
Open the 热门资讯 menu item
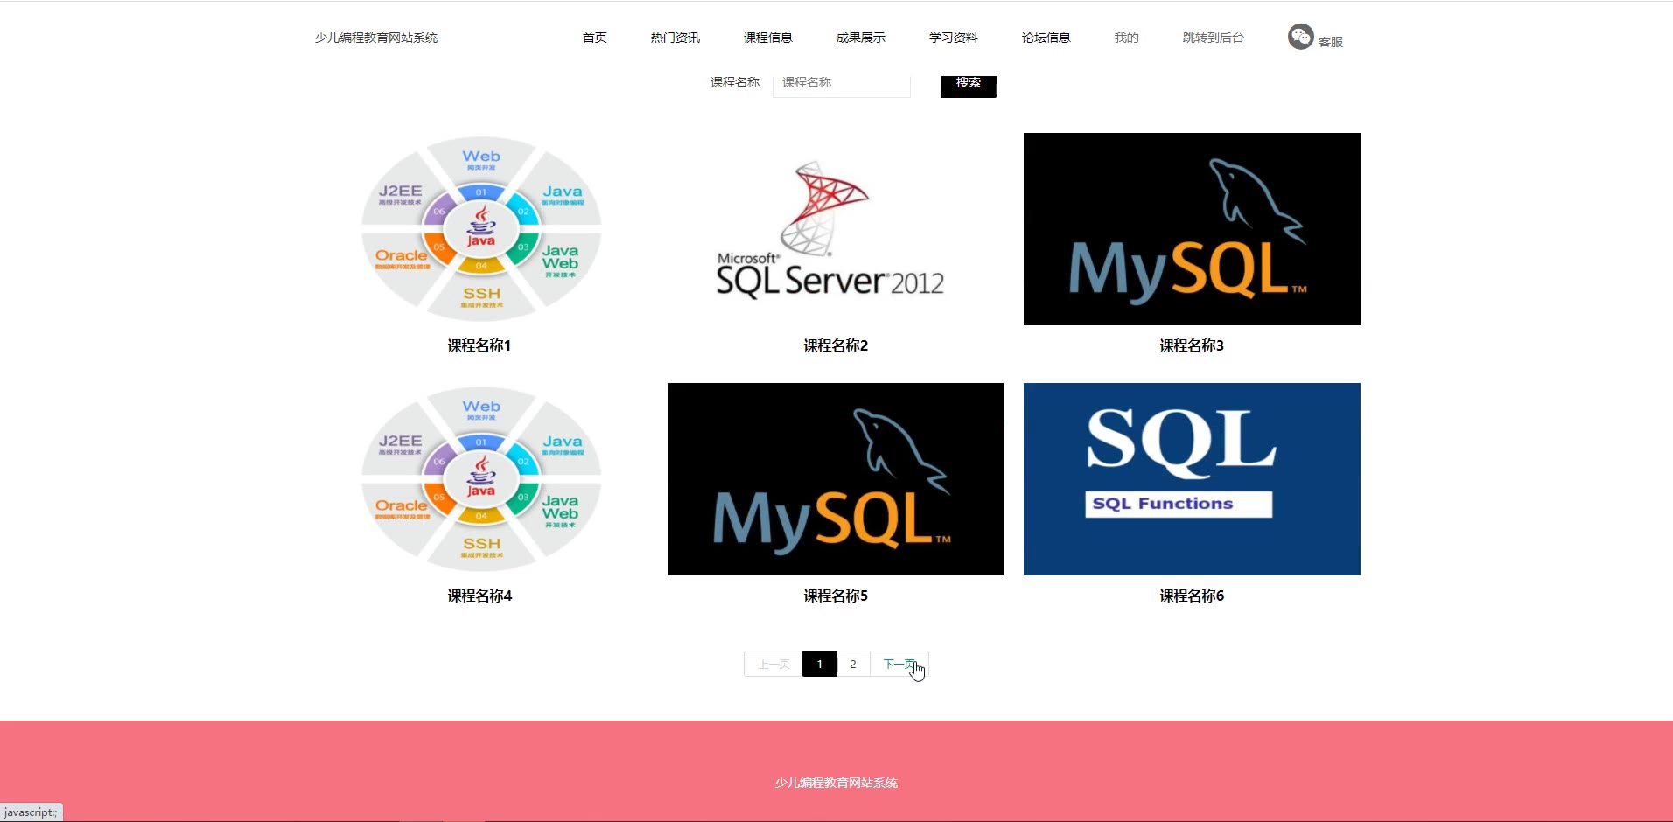pos(675,38)
